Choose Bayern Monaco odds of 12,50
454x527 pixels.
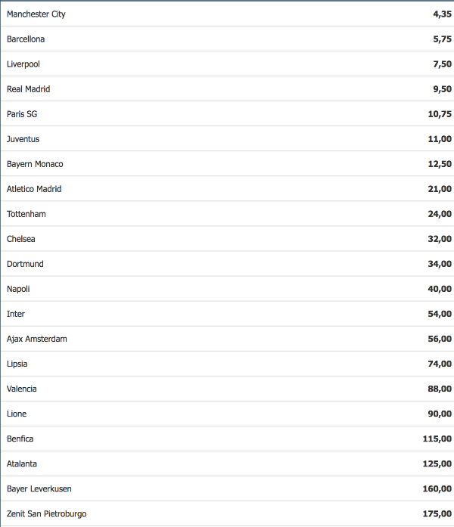[440, 164]
